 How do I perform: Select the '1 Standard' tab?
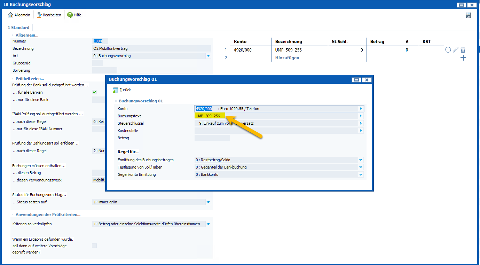tap(18, 28)
